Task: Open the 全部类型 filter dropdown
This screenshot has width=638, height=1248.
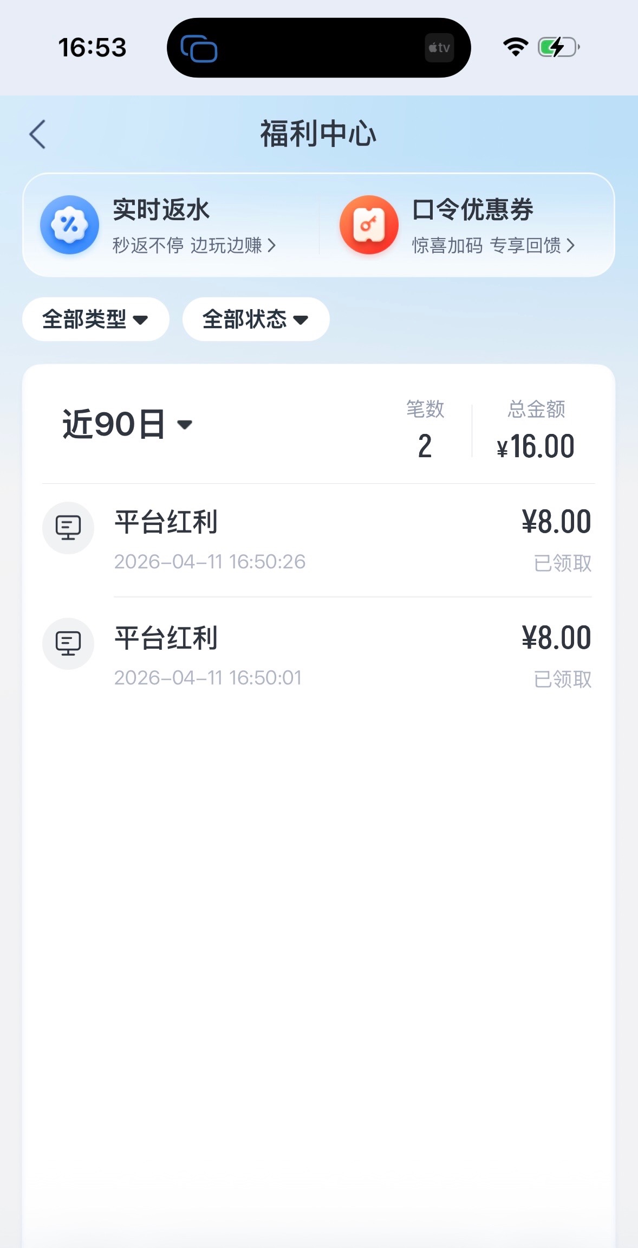Action: coord(95,319)
